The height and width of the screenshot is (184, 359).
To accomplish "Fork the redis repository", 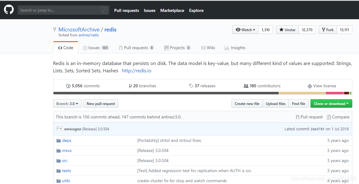I will (x=328, y=30).
